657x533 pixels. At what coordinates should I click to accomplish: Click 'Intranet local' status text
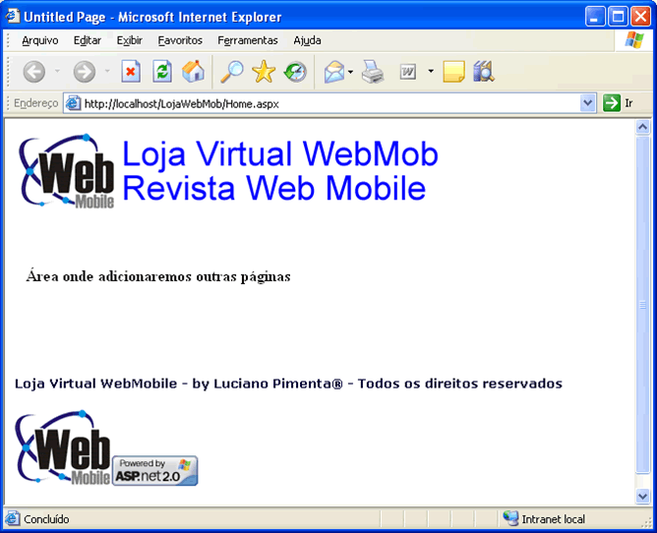[x=553, y=519]
